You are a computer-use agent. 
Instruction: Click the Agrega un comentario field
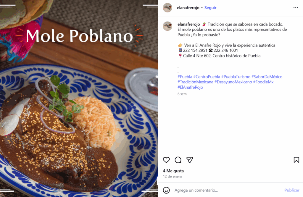point(228,190)
